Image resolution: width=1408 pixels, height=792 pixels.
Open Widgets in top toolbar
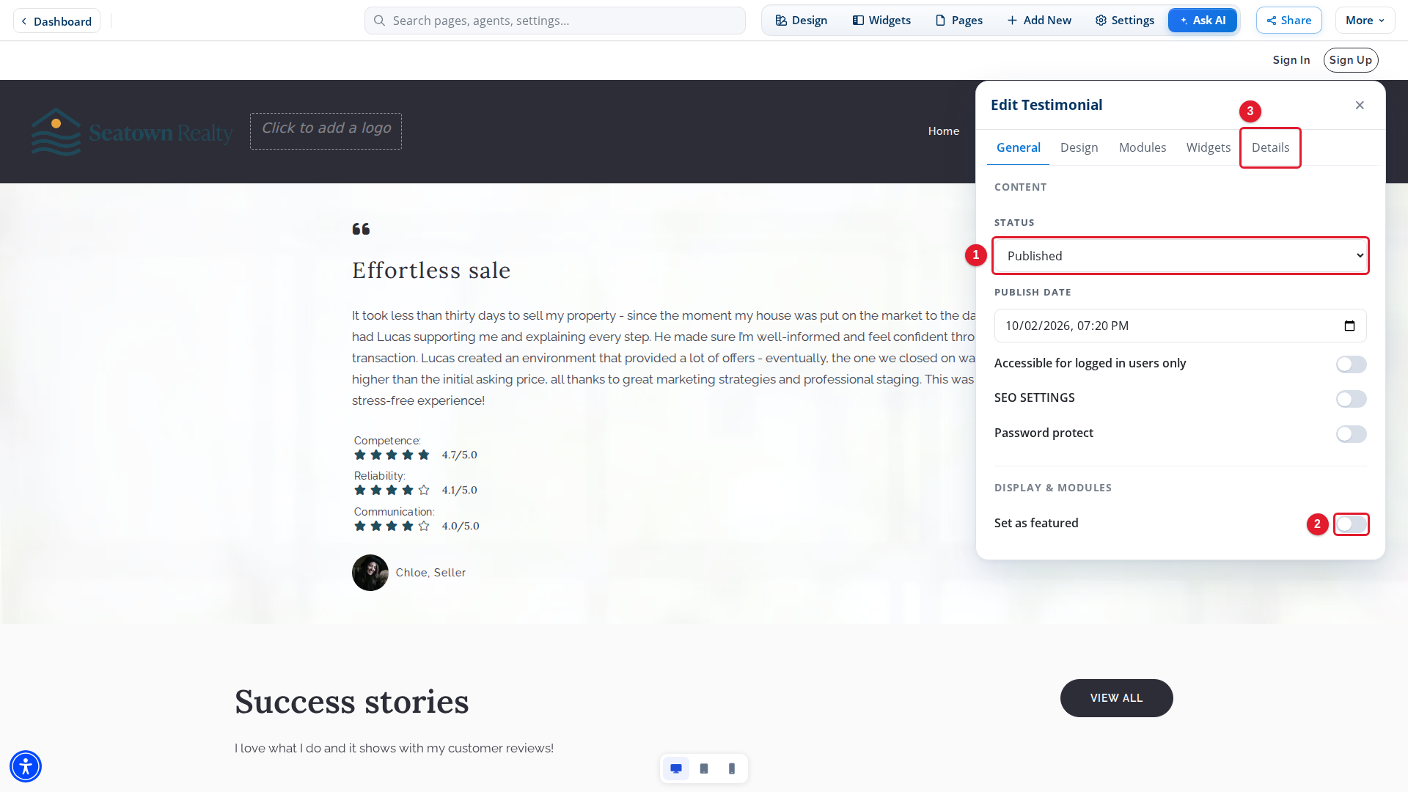click(x=881, y=21)
